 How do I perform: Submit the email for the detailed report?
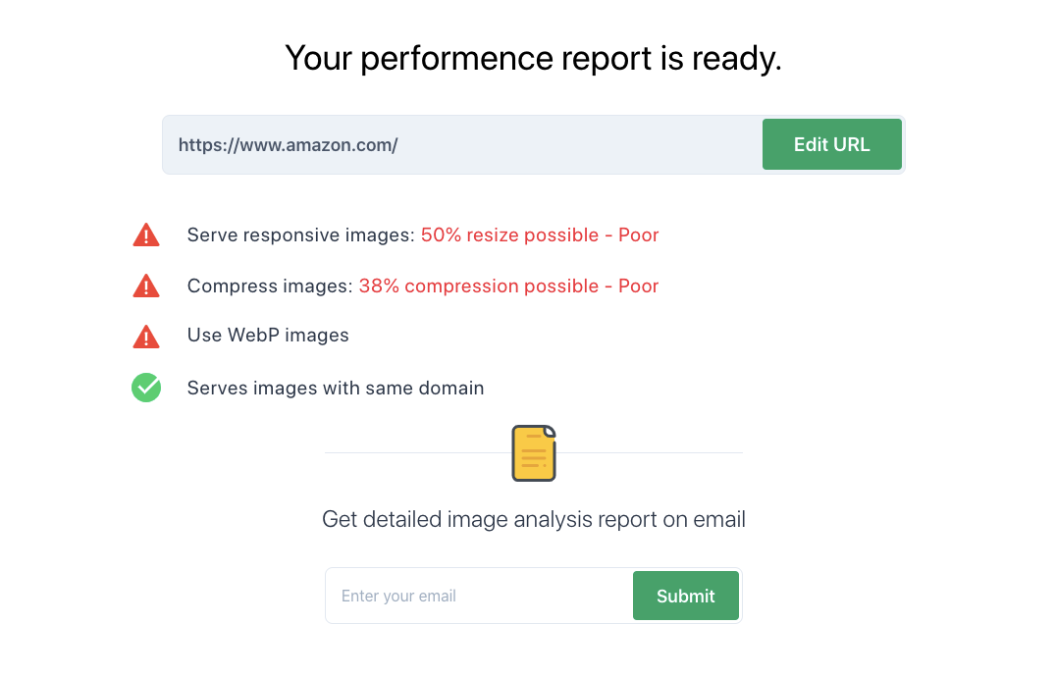coord(686,596)
